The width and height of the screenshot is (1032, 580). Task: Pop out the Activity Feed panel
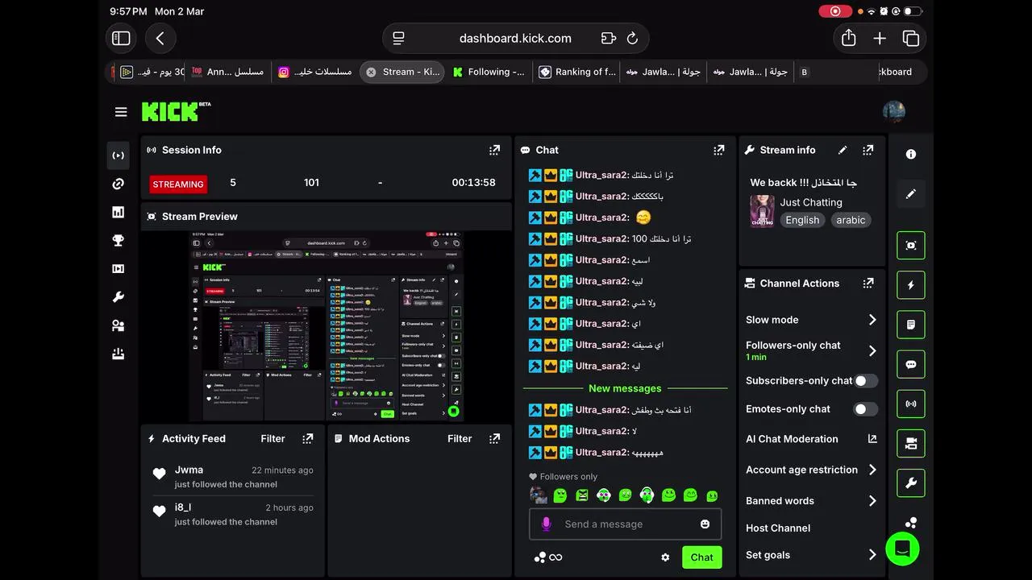pos(308,439)
